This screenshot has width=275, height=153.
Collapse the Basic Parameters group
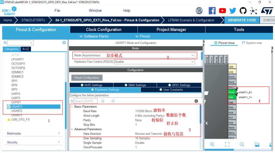pyautogui.click(x=72, y=107)
